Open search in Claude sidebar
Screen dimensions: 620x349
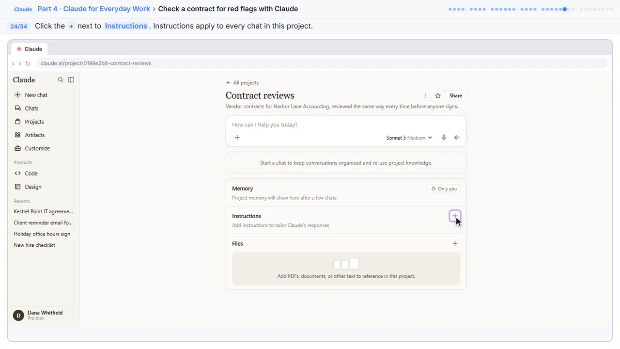(x=61, y=80)
